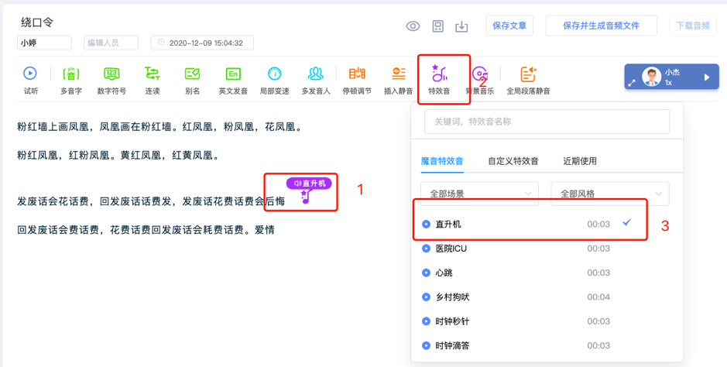727x367 pixels.
Task: Switch to the 自定义特效音 tab
Action: point(513,161)
